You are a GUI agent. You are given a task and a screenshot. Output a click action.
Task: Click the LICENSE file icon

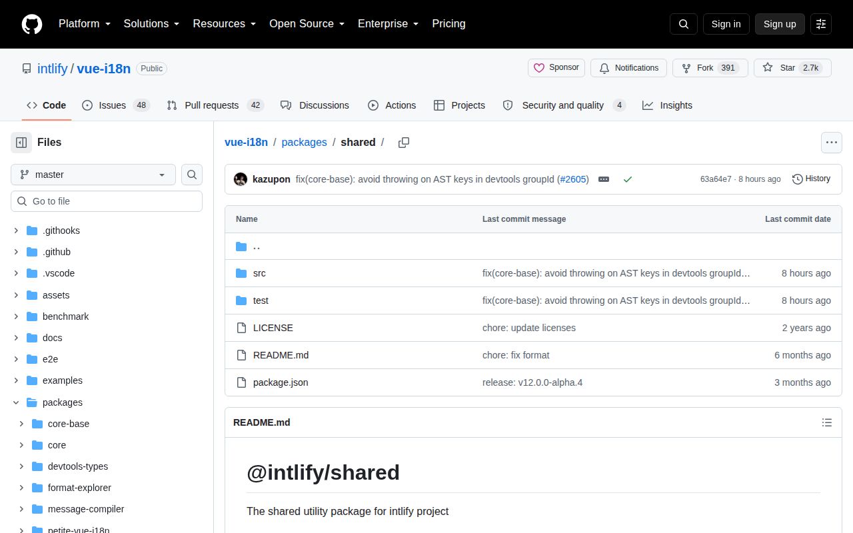click(x=241, y=328)
